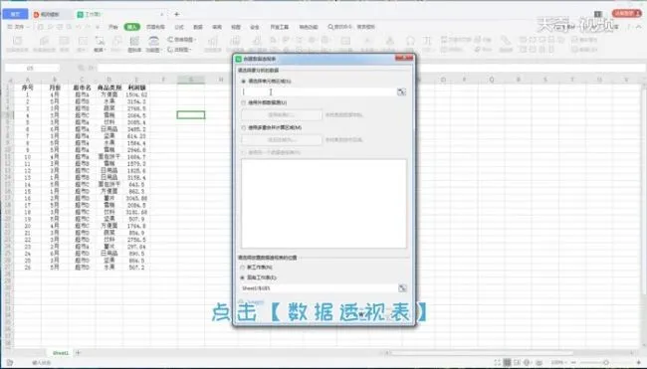Click the header cell 利润额
Viewport: 647px width, 369px height.
pyautogui.click(x=136, y=88)
